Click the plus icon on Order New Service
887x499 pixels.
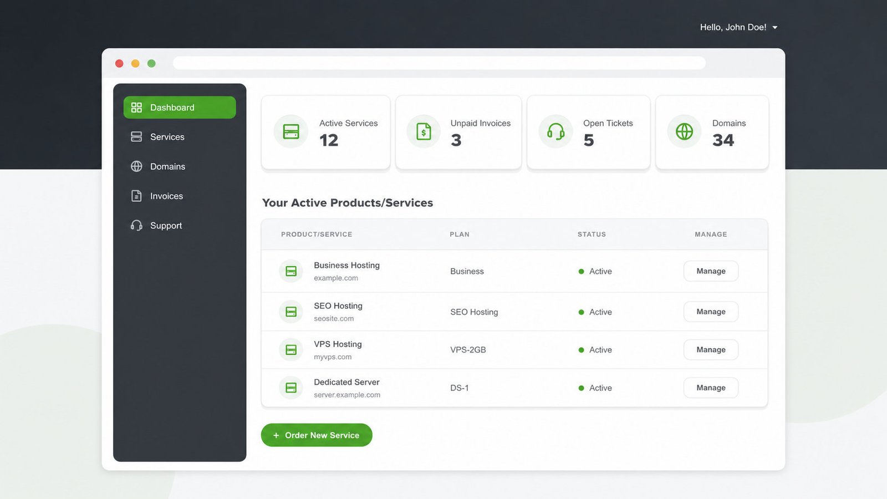(276, 435)
